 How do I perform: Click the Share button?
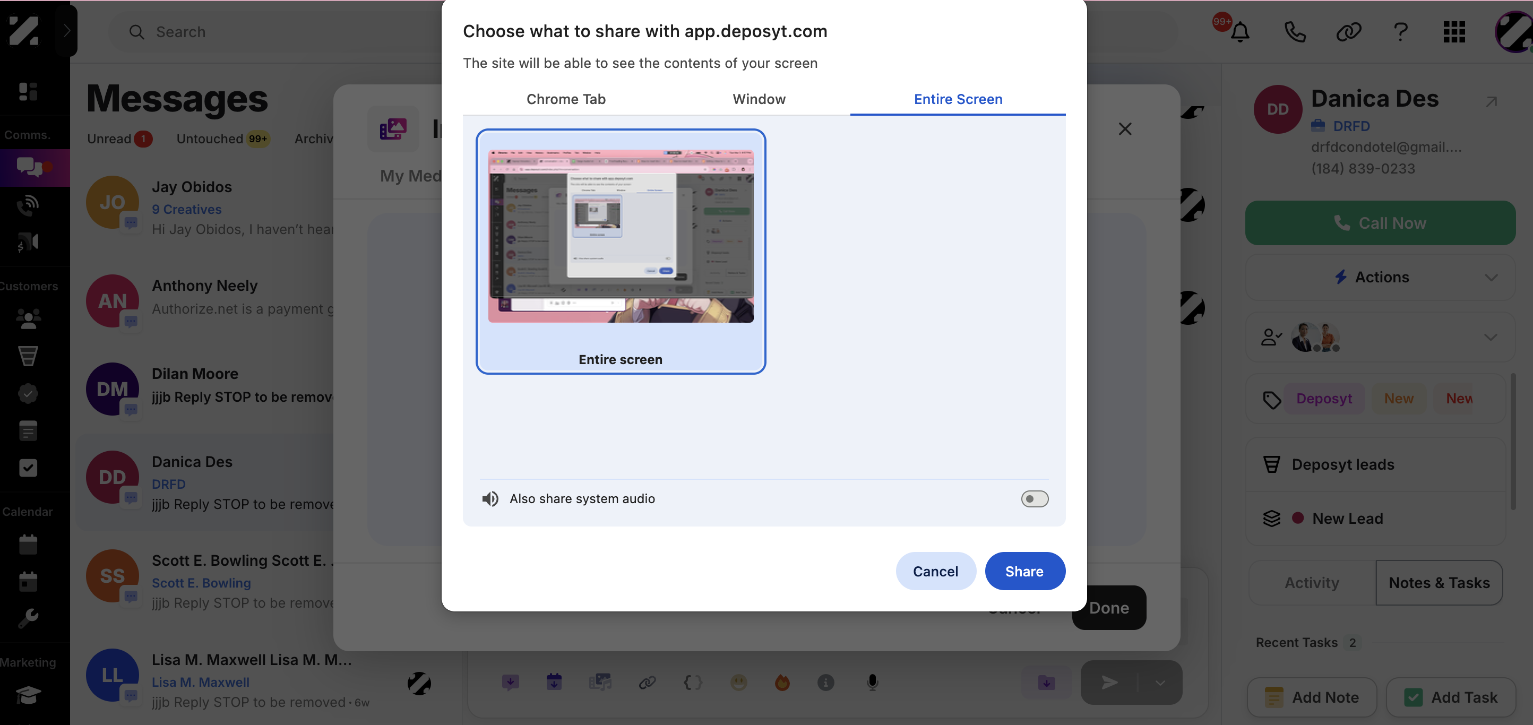(1024, 571)
